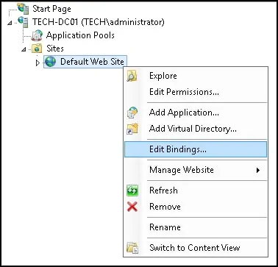Click the green Refresh icon
The height and width of the screenshot is (267, 278).
(x=132, y=191)
